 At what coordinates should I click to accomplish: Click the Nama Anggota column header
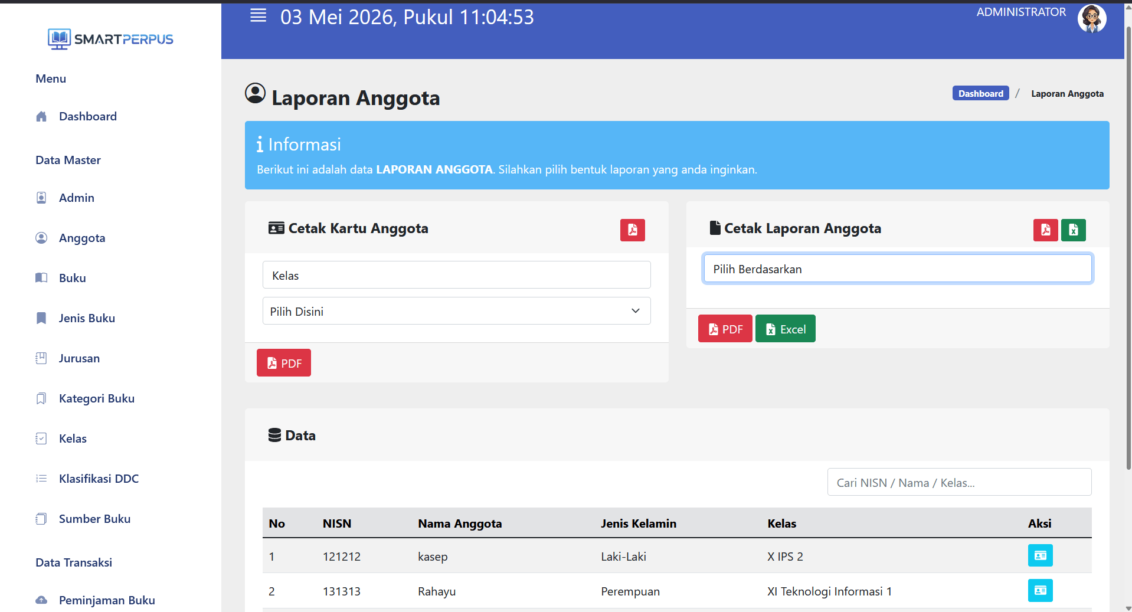pyautogui.click(x=460, y=523)
